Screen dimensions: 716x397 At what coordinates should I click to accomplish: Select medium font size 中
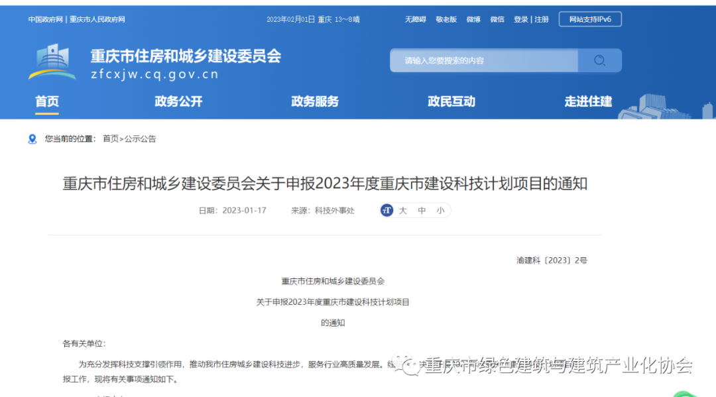pos(422,211)
